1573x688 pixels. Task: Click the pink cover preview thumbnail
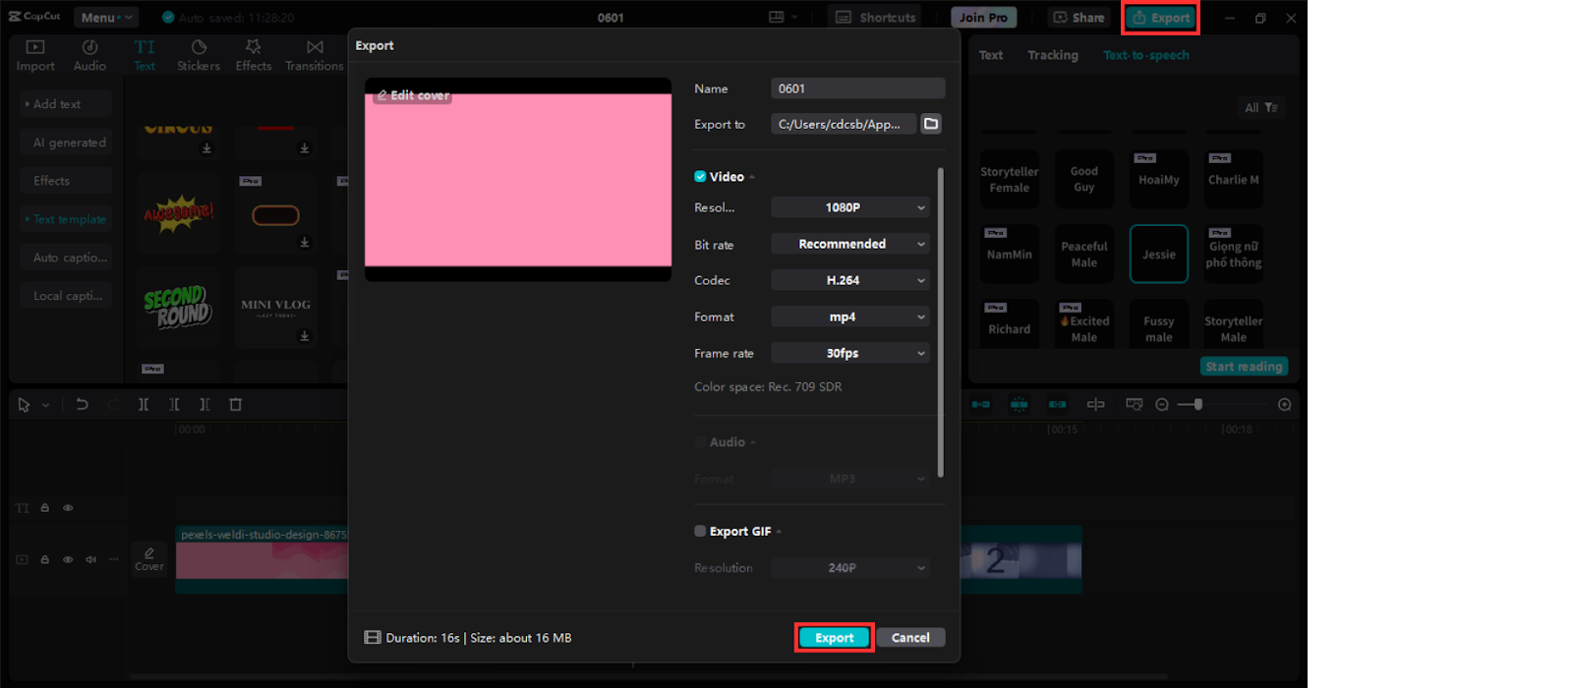pos(518,180)
